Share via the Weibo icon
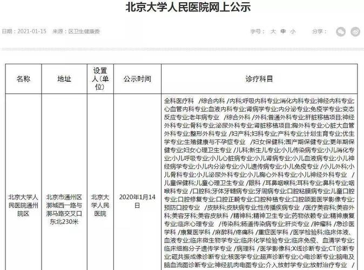 [x=355, y=32]
